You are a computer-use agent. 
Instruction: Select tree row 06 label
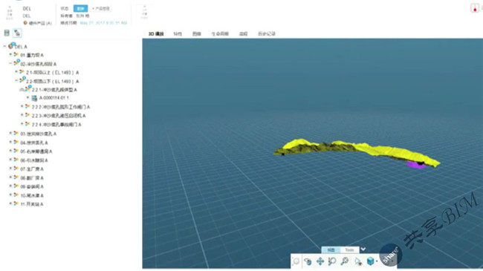coord(34,160)
